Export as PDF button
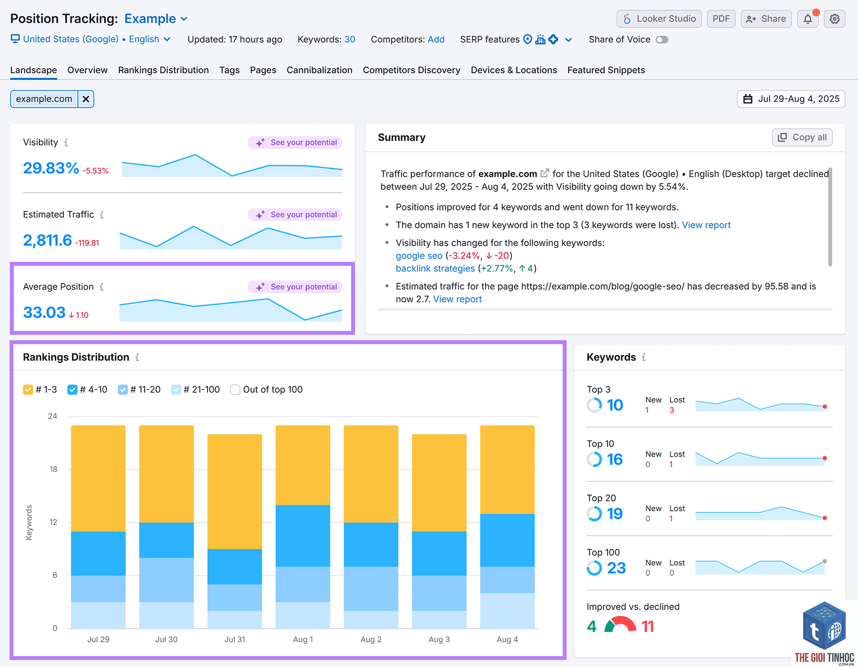The height and width of the screenshot is (667, 858). pos(721,19)
